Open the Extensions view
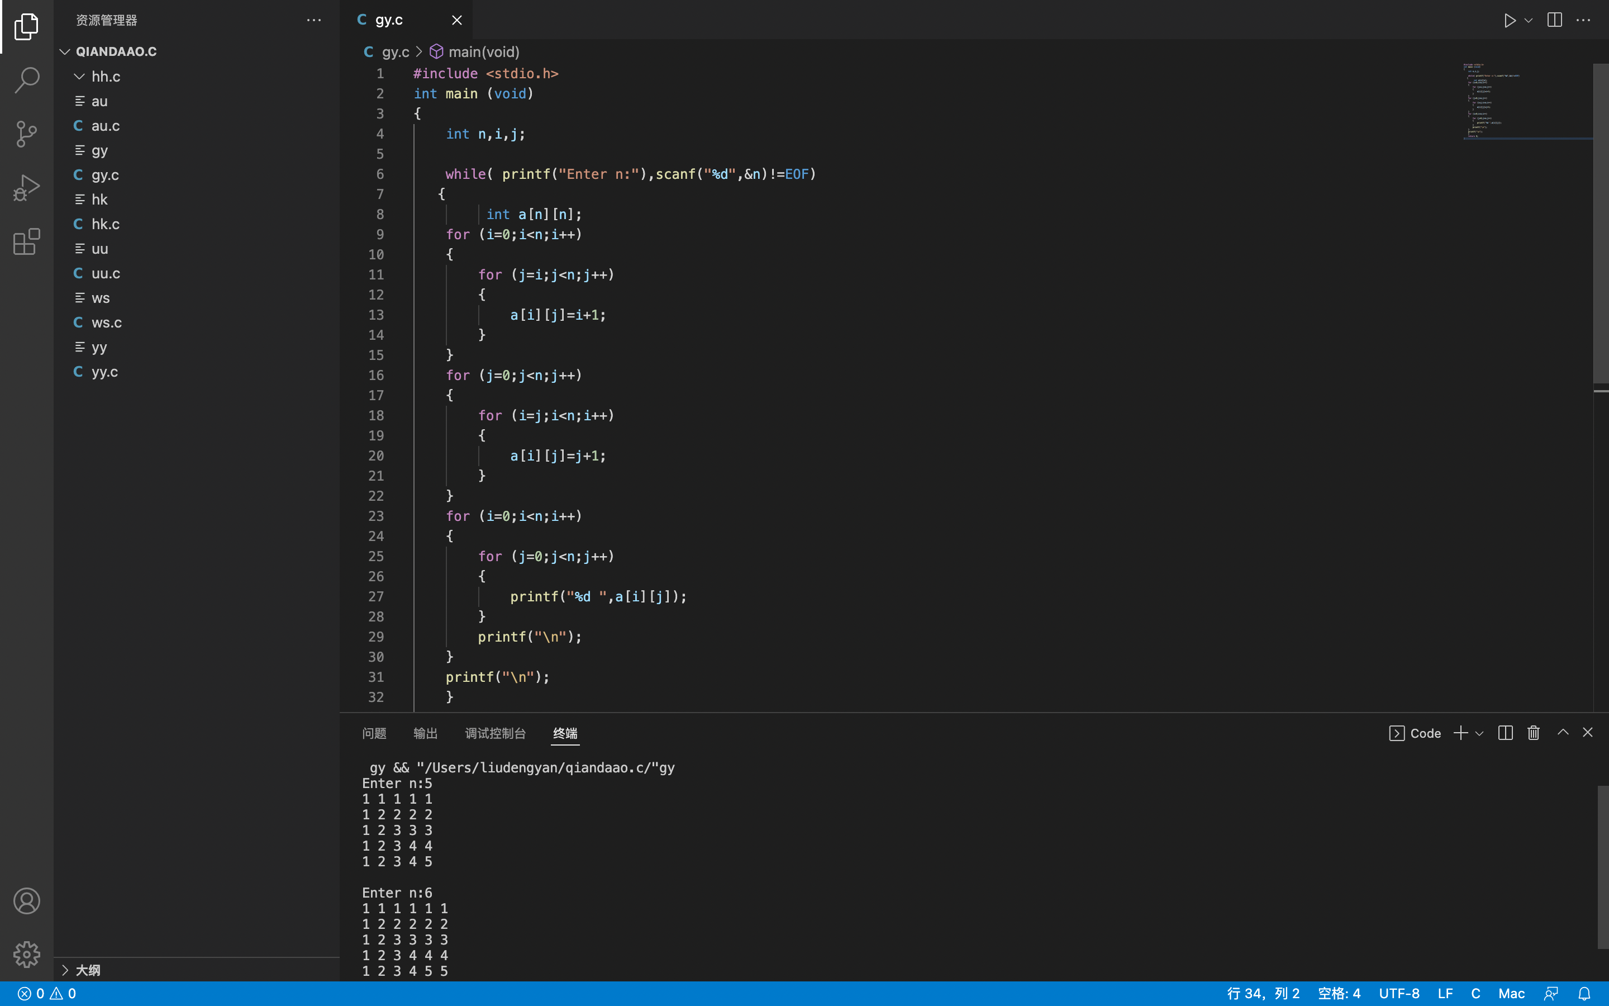This screenshot has height=1006, width=1609. point(27,241)
